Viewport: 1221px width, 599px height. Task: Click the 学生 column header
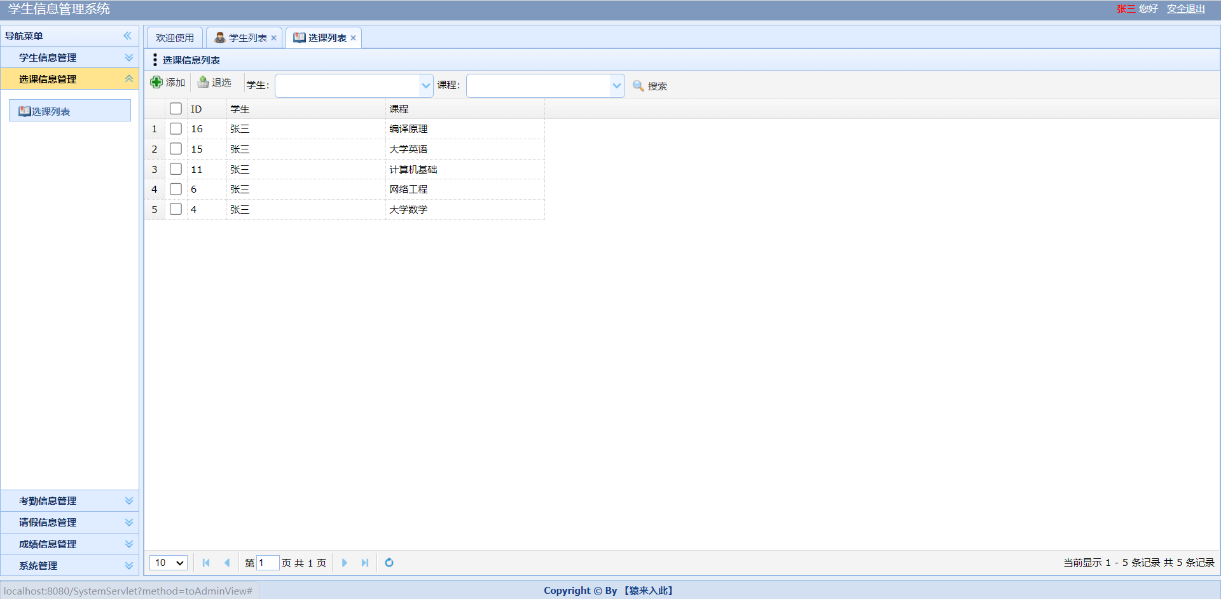click(x=306, y=109)
